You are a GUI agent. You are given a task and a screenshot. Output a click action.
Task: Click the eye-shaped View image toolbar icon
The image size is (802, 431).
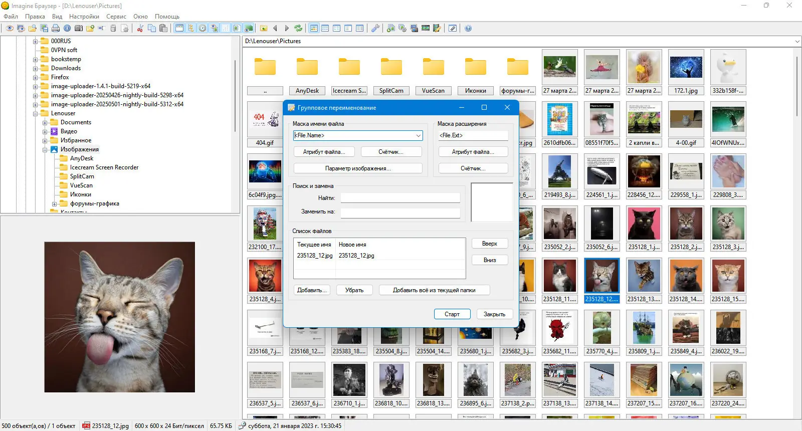(x=9, y=28)
